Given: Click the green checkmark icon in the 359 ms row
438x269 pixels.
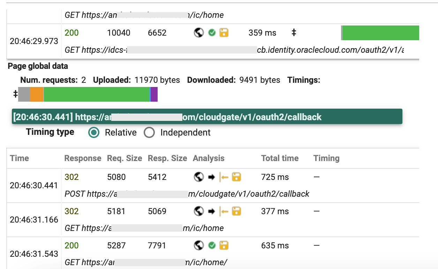Looking at the screenshot, I should pyautogui.click(x=212, y=33).
